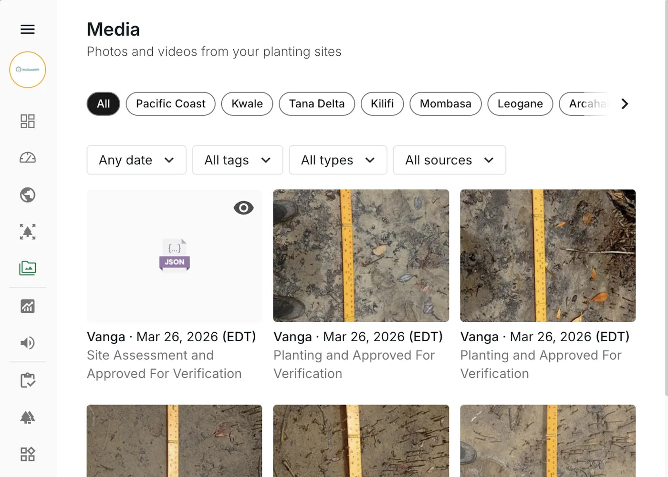
Task: Open the media gallery icon
Action: [28, 268]
